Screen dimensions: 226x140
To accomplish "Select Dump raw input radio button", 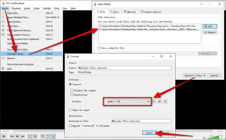I will pos(70,110).
